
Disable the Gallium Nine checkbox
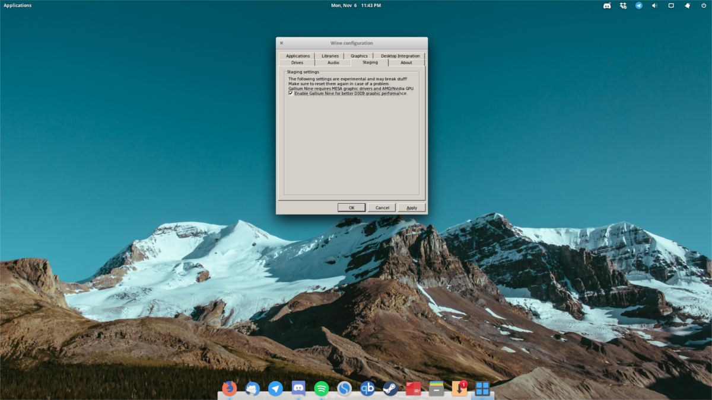coord(291,93)
